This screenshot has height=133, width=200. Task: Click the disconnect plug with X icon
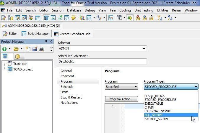(x=170, y=18)
